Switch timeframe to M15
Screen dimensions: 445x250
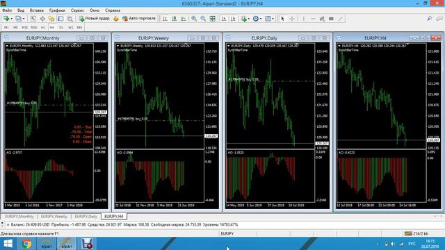pyautogui.click(x=25, y=28)
